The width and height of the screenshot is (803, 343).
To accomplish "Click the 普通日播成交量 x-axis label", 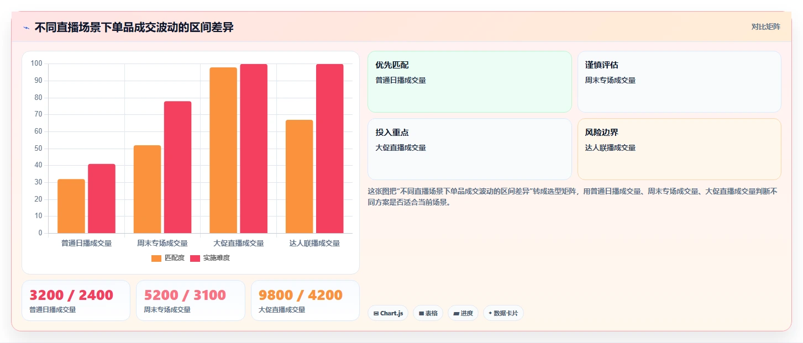I will (x=87, y=243).
